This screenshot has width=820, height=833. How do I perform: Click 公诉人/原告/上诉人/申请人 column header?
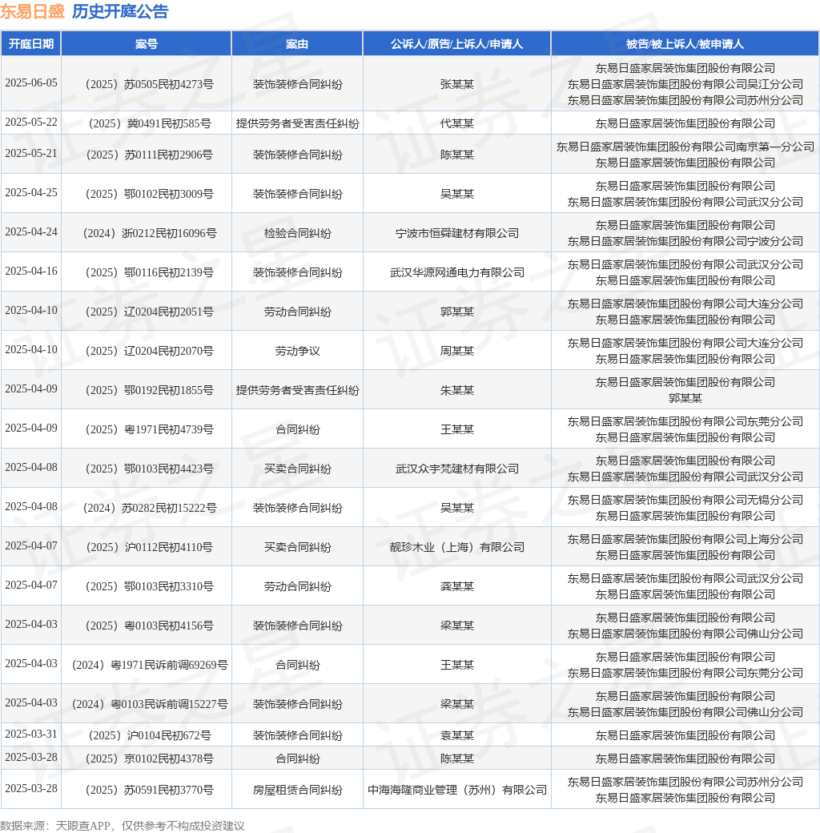[456, 44]
